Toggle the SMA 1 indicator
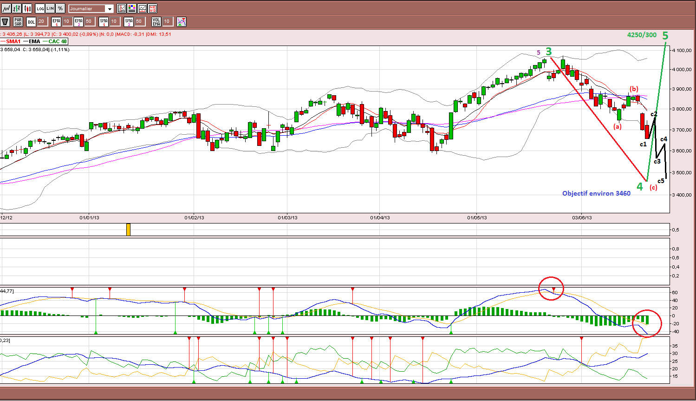This screenshot has width=696, height=401. (104, 21)
